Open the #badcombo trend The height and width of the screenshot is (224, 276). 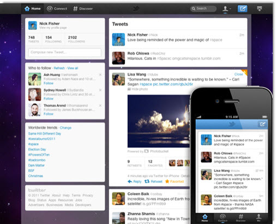click(x=37, y=160)
